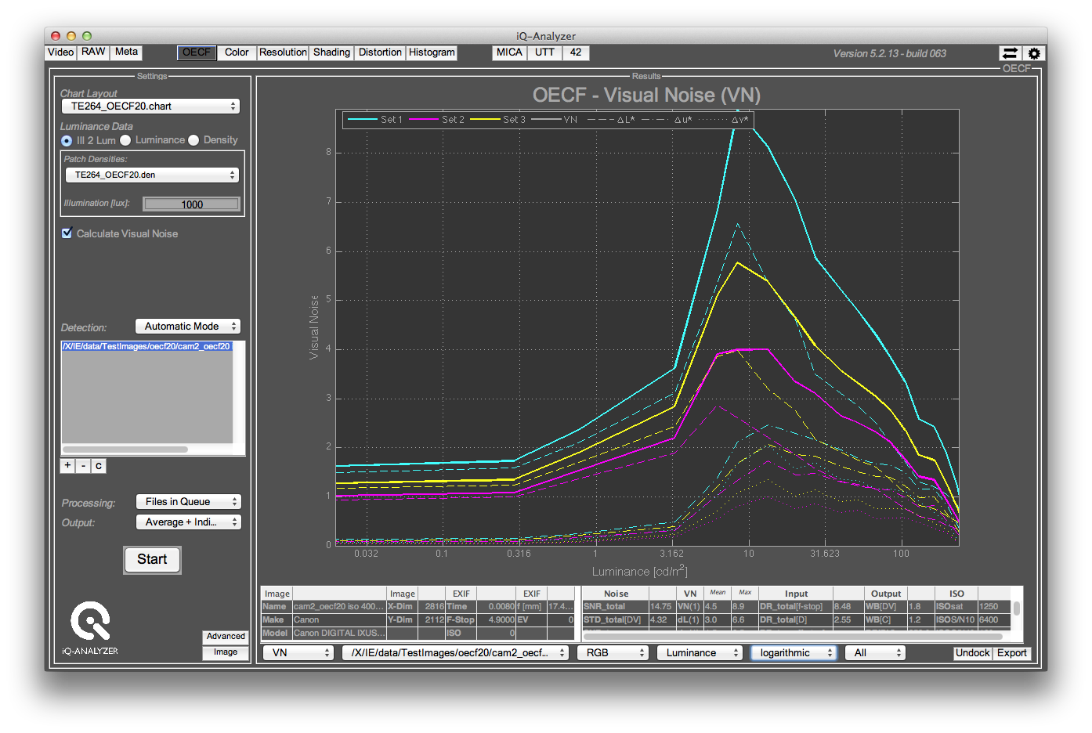
Task: Select the Density radio button
Action: (193, 140)
